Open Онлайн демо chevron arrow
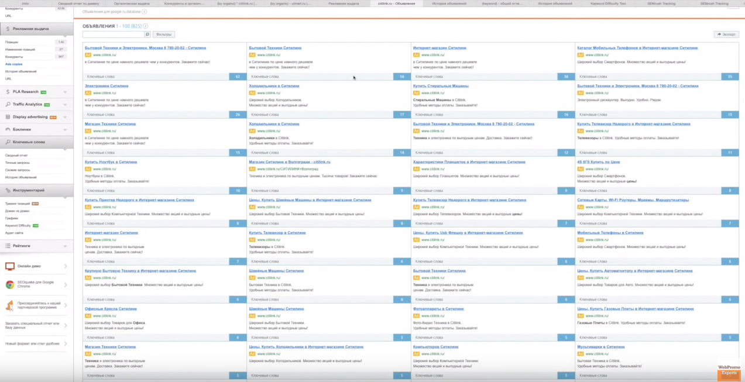Image resolution: width=745 pixels, height=382 pixels. [x=66, y=267]
